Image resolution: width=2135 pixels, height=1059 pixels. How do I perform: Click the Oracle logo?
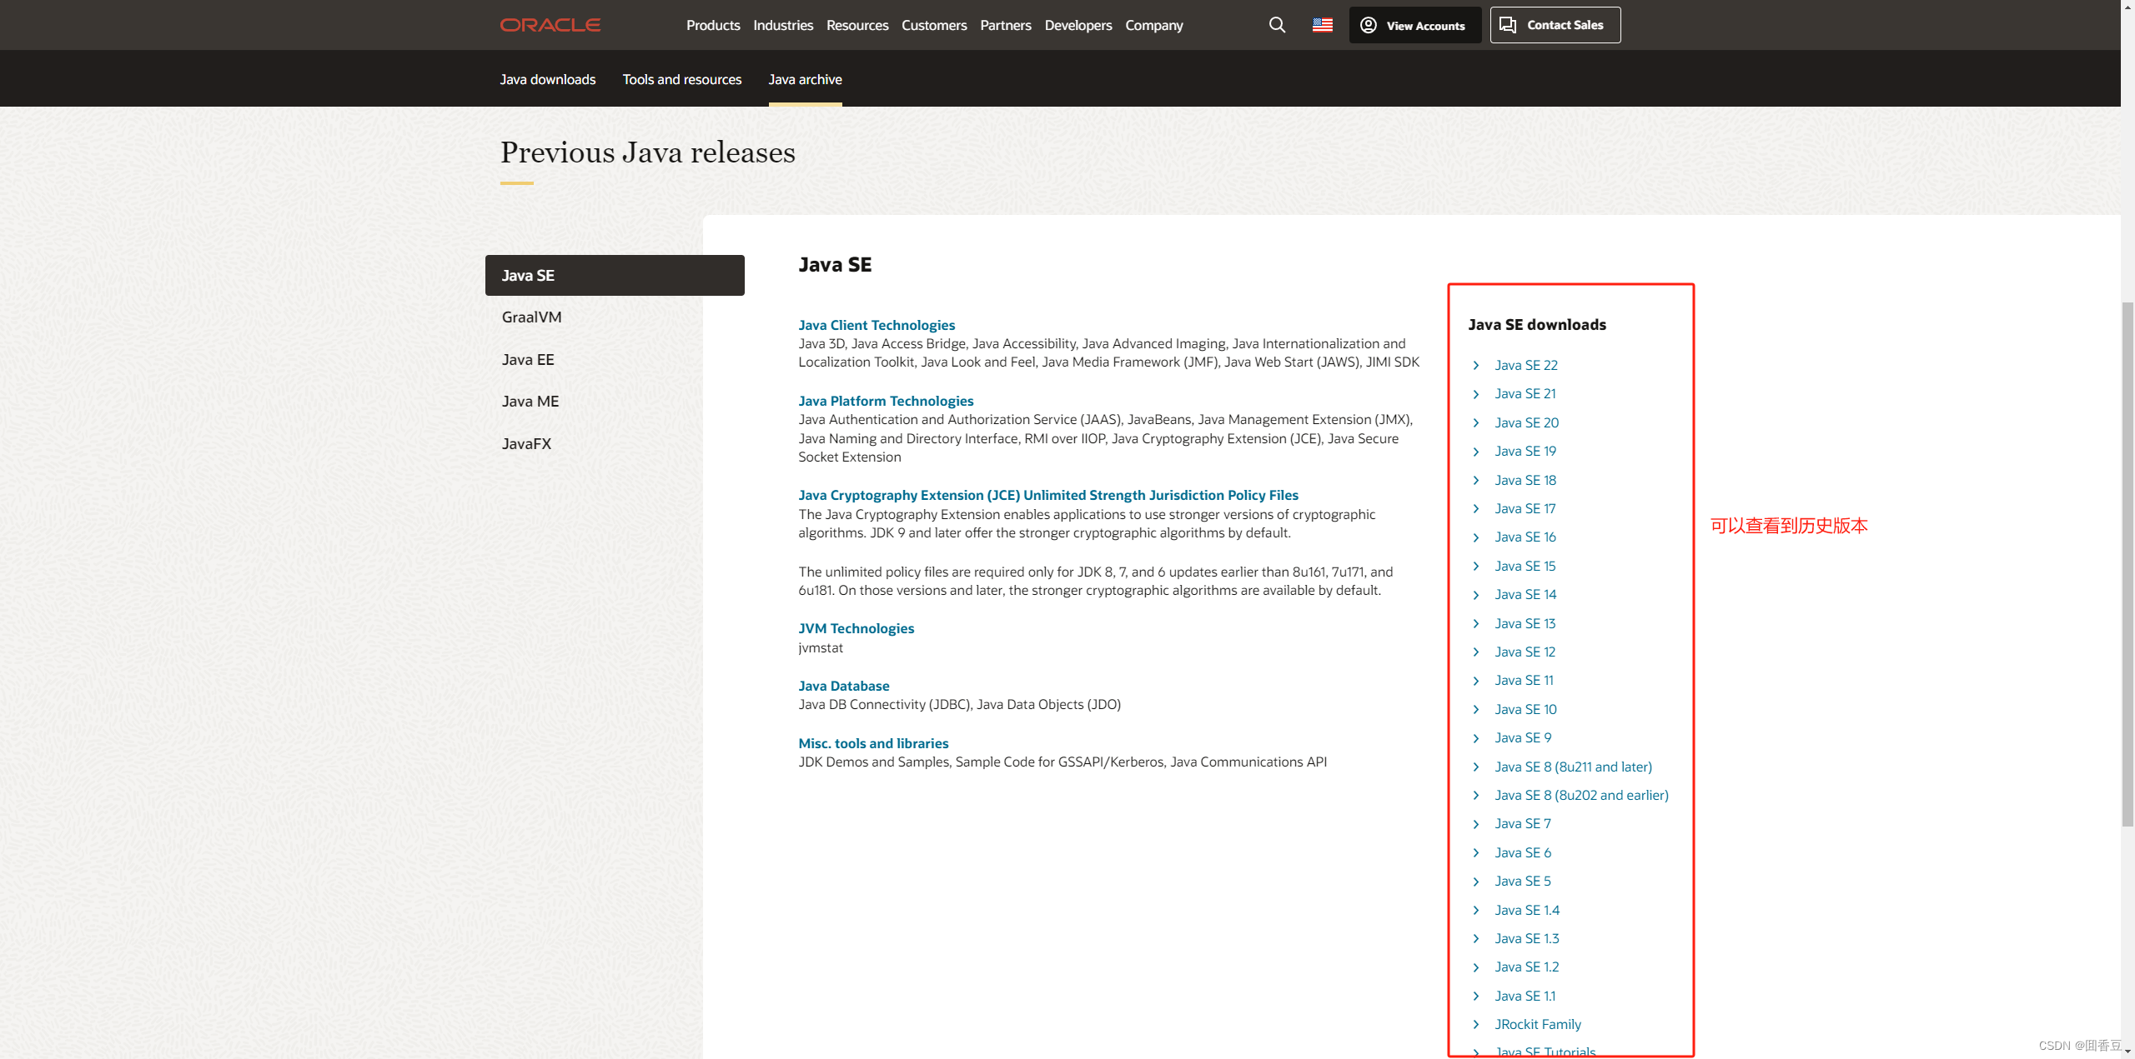coord(550,25)
